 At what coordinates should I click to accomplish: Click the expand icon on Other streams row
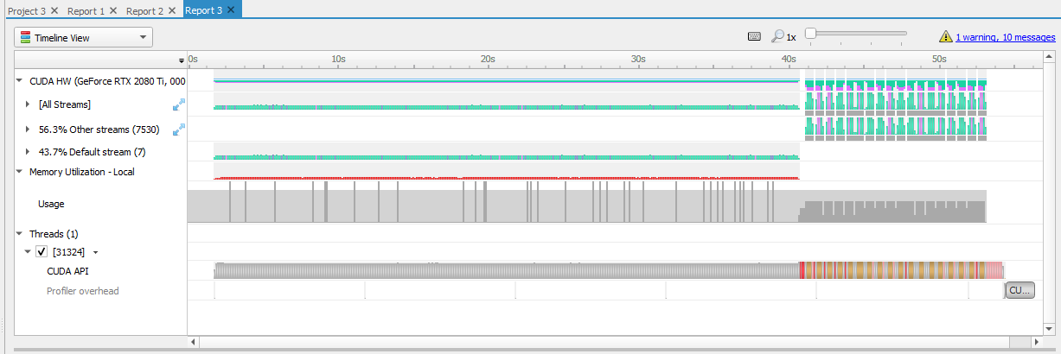(x=179, y=130)
